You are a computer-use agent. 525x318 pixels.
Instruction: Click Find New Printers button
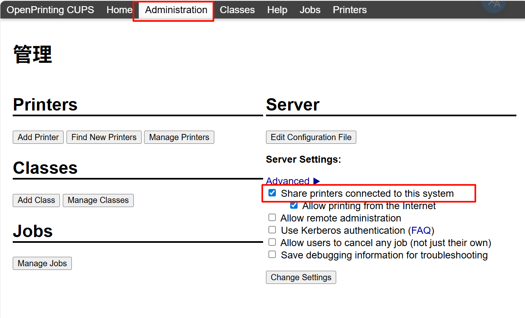(104, 137)
